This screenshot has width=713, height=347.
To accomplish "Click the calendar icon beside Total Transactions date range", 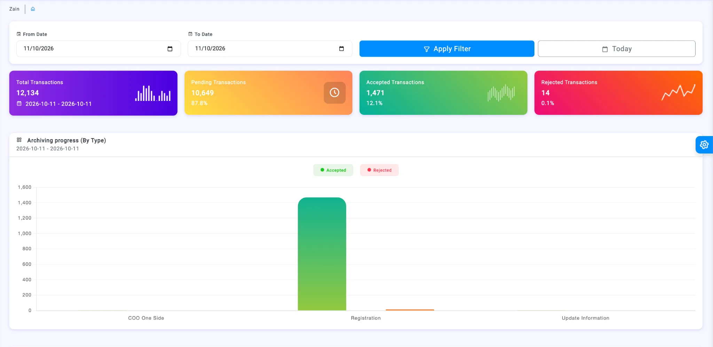I will click(x=19, y=104).
